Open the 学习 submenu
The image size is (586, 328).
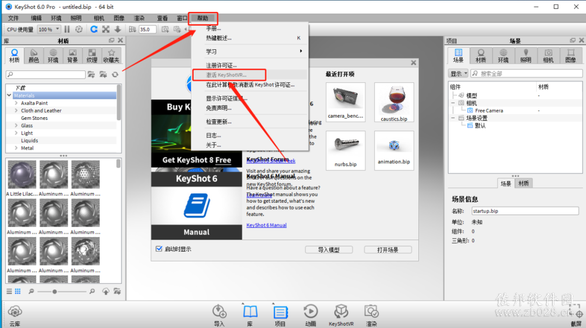[x=250, y=51]
